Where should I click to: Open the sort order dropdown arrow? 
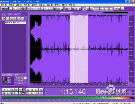(25, 78)
